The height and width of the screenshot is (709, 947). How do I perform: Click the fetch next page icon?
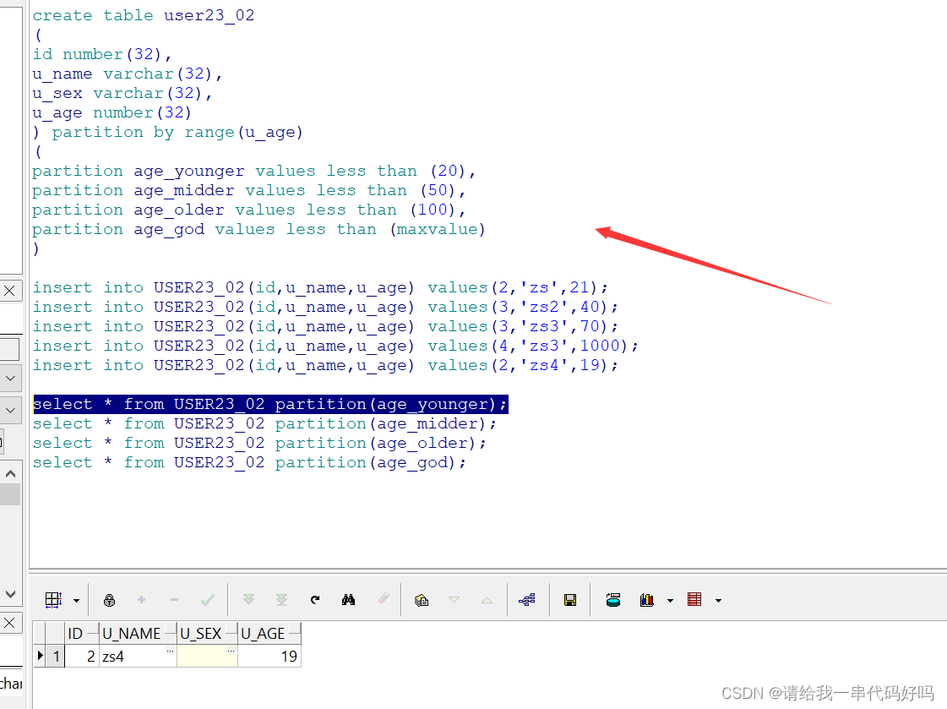(x=248, y=600)
